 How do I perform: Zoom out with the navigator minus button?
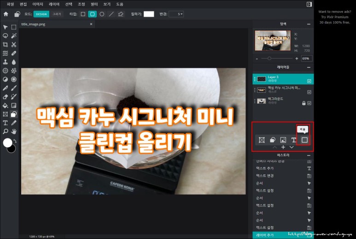click(x=257, y=59)
